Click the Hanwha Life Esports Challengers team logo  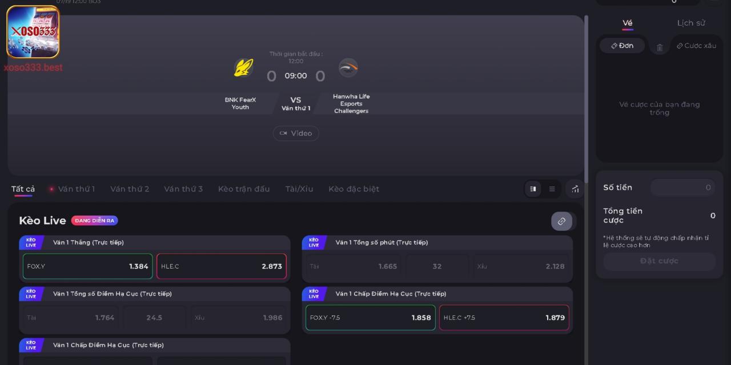(x=349, y=67)
